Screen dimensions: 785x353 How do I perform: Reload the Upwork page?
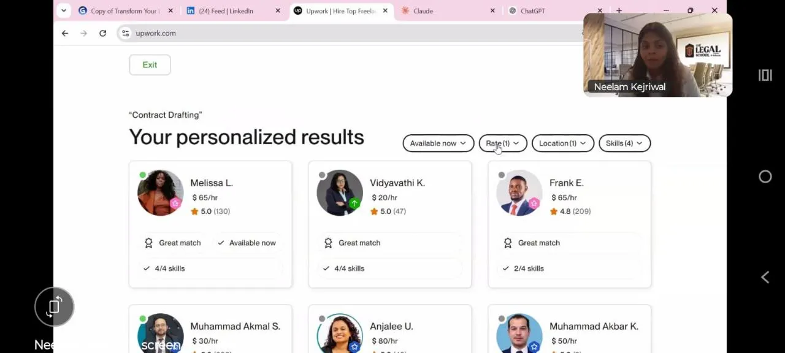coord(102,33)
